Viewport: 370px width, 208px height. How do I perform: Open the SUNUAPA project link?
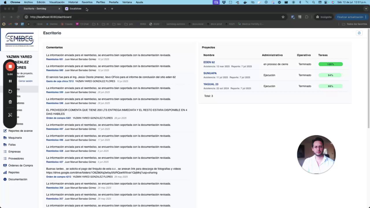point(210,73)
